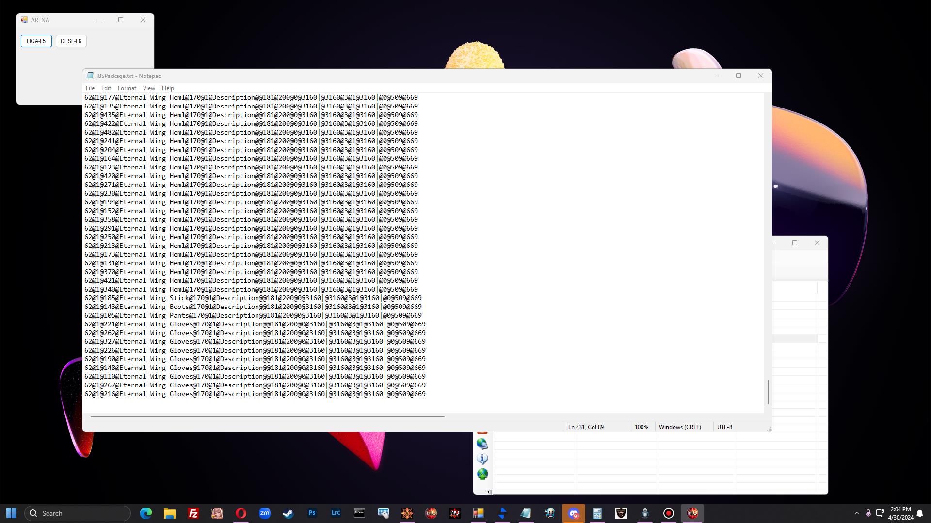Click Notepad horizontal scrollbar thumb
The height and width of the screenshot is (523, 931).
267,416
